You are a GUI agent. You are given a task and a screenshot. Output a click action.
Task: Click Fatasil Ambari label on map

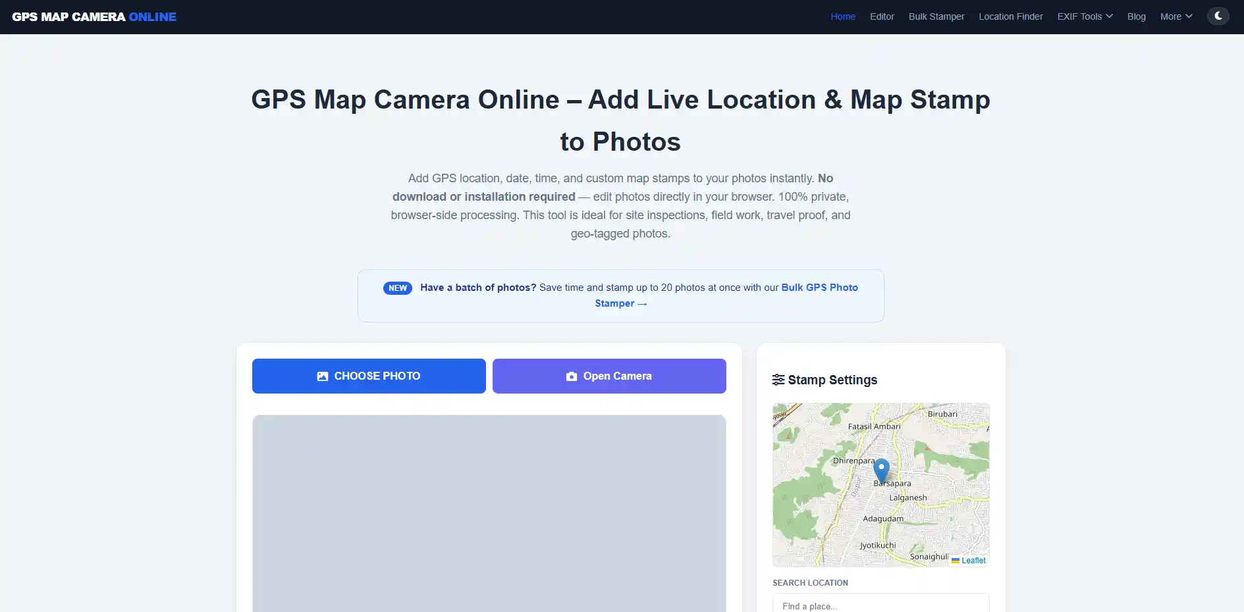[x=874, y=426]
